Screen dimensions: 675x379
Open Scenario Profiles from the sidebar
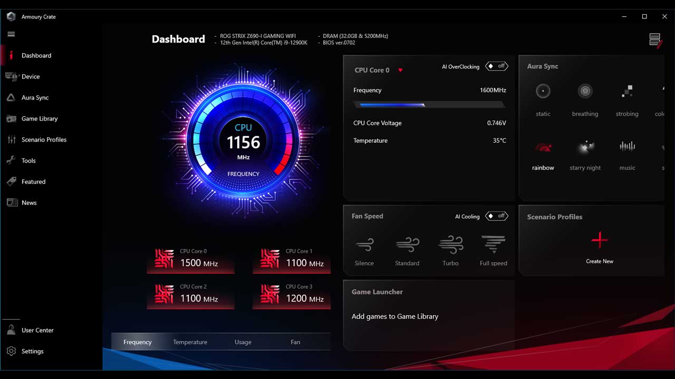[44, 139]
